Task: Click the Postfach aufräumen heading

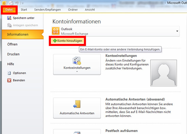Action: pos(121,131)
